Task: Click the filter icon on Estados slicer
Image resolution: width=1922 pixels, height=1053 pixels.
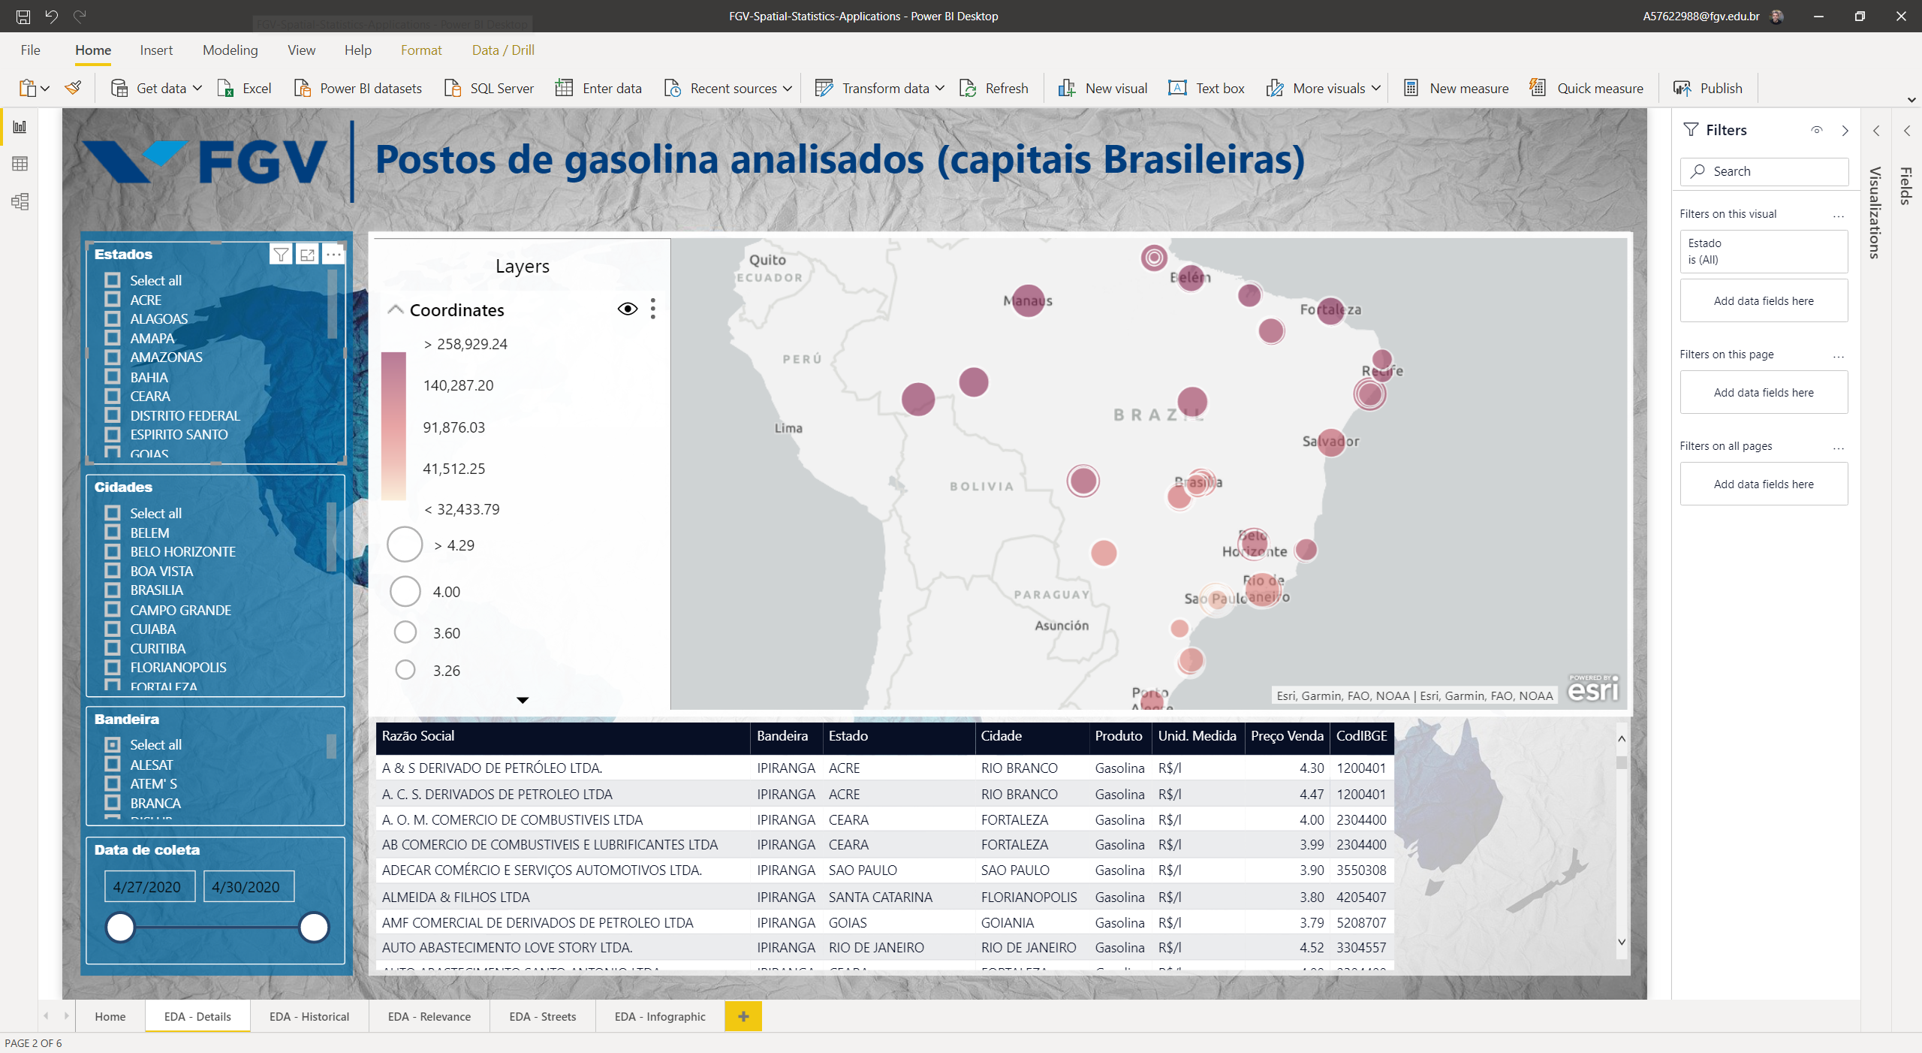Action: (281, 255)
